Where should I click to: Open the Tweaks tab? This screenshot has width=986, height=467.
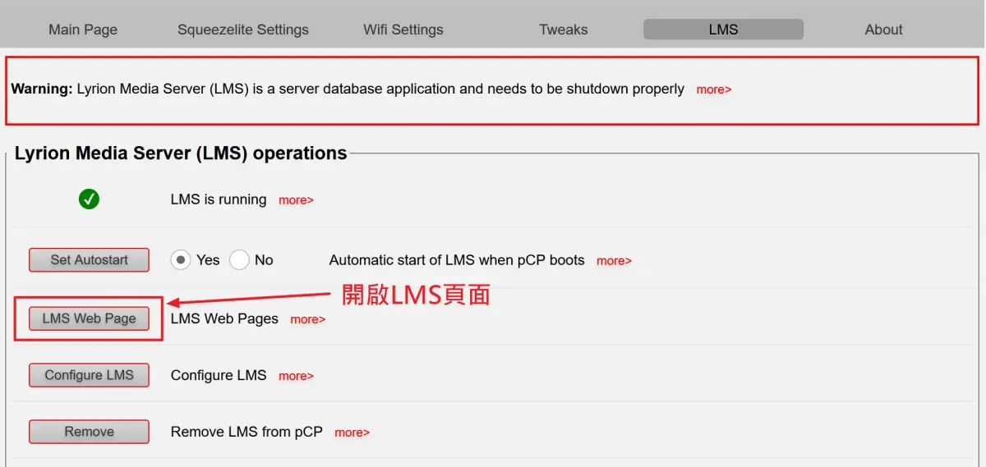pos(564,30)
